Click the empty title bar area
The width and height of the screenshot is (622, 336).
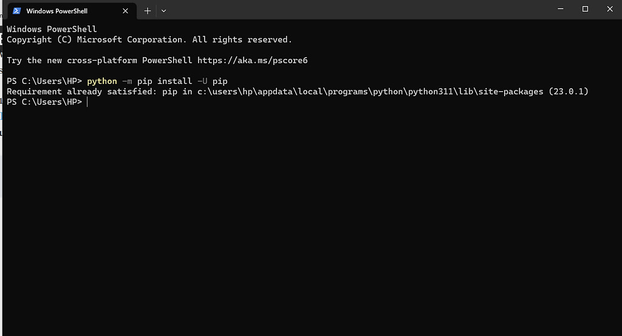(x=357, y=9)
